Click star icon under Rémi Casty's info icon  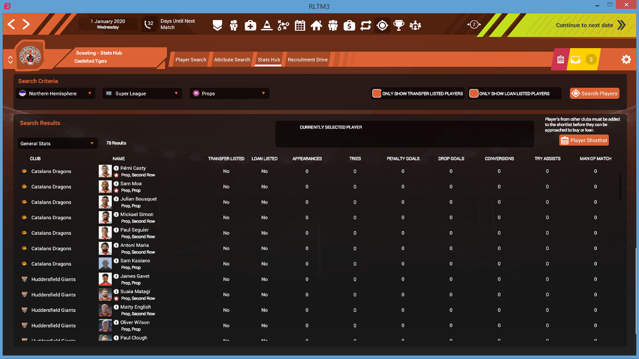click(116, 175)
